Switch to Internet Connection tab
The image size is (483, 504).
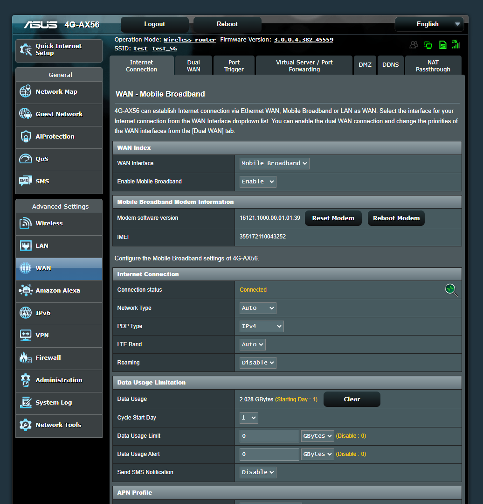[142, 66]
